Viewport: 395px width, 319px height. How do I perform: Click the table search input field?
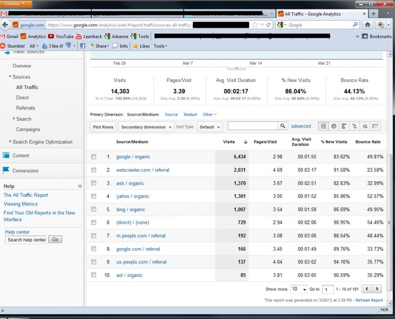253,126
